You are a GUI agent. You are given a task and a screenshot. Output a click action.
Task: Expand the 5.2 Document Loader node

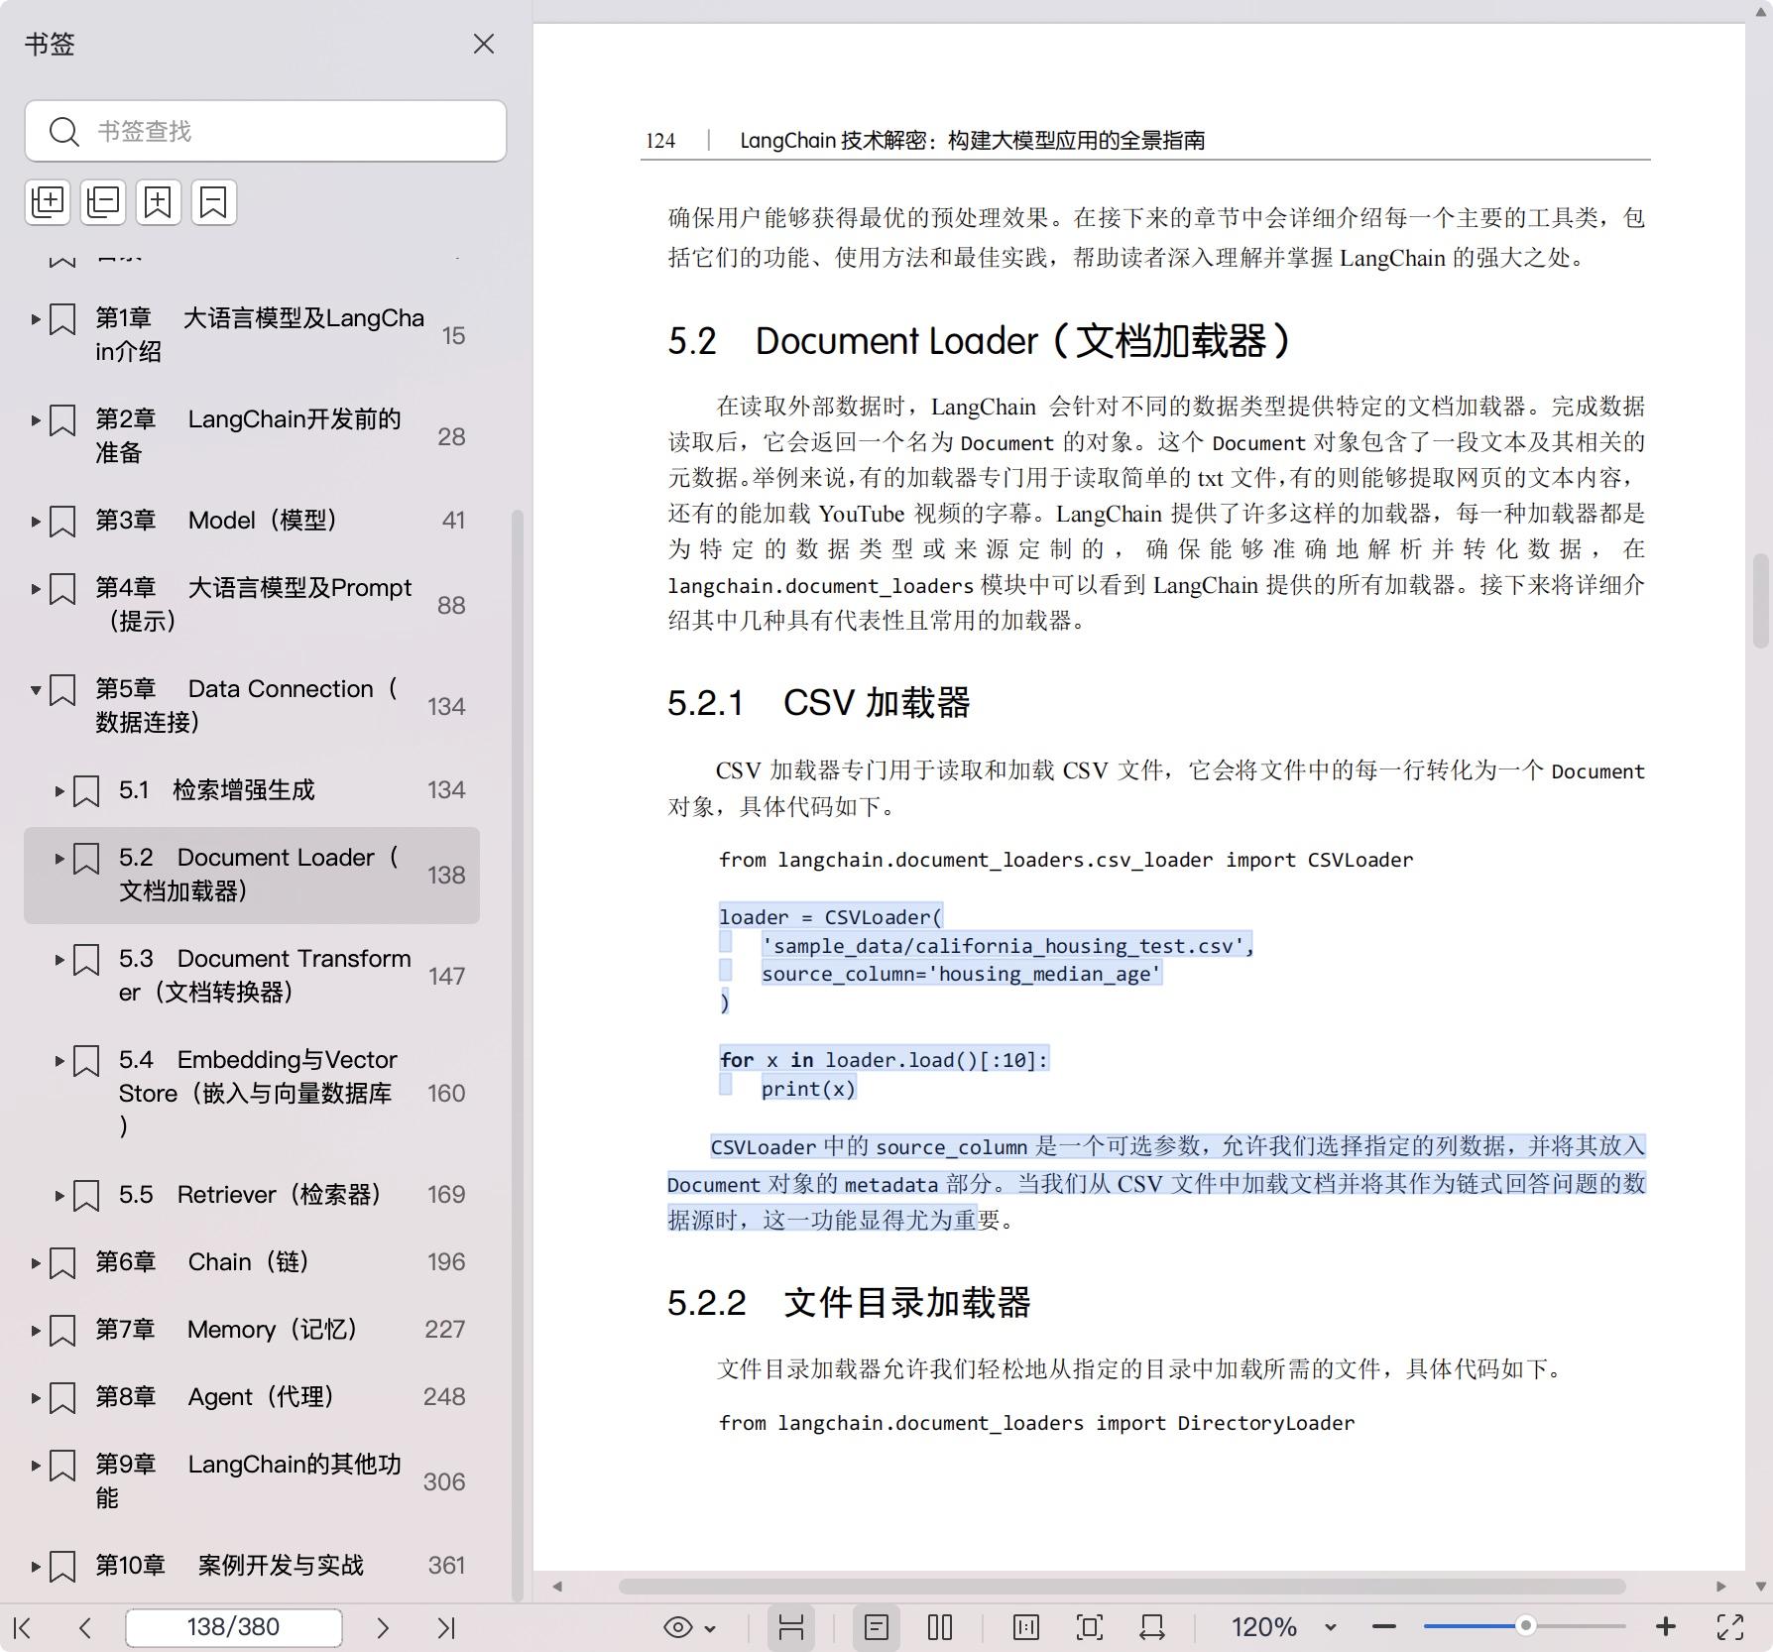pyautogui.click(x=59, y=859)
